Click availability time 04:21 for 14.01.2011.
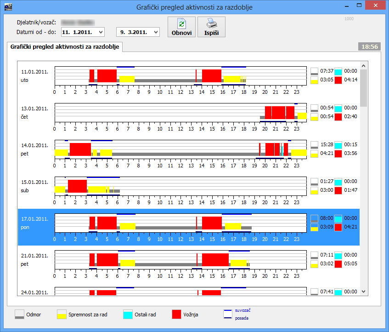The width and height of the screenshot is (389, 332). (x=327, y=153)
